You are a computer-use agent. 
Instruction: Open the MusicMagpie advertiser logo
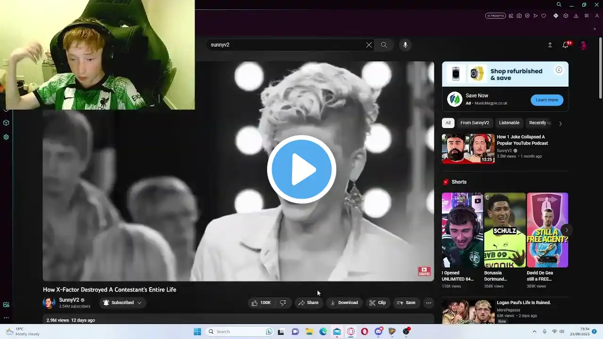click(x=455, y=99)
